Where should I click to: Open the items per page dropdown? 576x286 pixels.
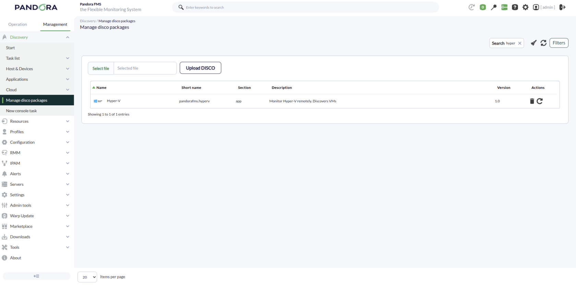(x=87, y=277)
